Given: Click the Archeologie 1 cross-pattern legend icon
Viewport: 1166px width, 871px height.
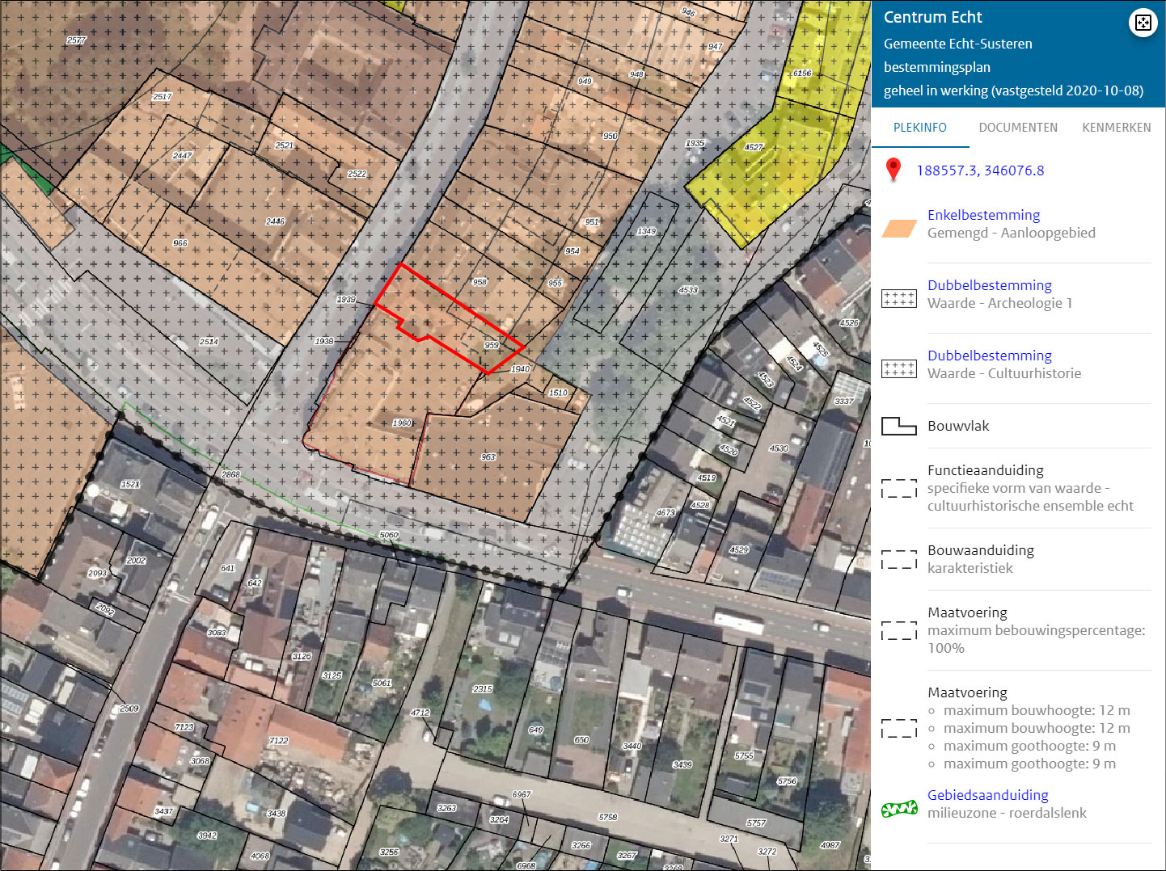Looking at the screenshot, I should [x=898, y=299].
